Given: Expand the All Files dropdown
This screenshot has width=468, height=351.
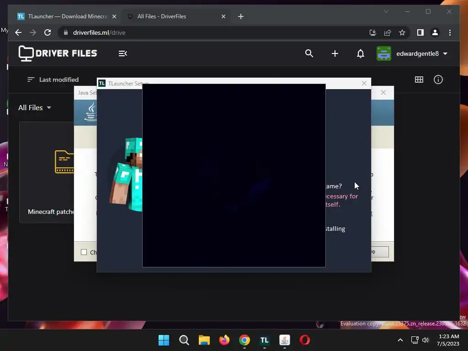Looking at the screenshot, I should [x=35, y=108].
